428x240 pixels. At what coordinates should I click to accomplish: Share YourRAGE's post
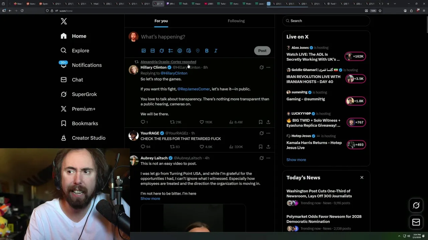click(268, 147)
